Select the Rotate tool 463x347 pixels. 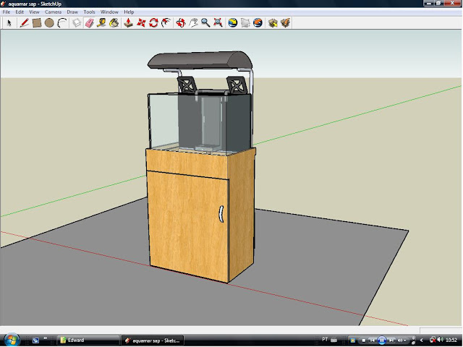tap(153, 22)
